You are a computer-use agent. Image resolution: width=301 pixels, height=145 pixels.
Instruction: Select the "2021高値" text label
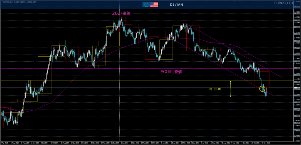coord(121,13)
